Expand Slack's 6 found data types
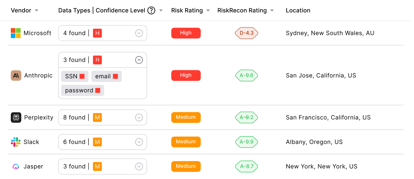 [139, 142]
